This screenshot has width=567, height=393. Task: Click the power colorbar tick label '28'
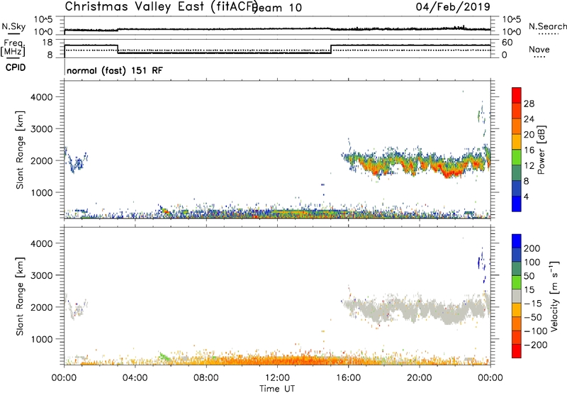[x=529, y=104]
